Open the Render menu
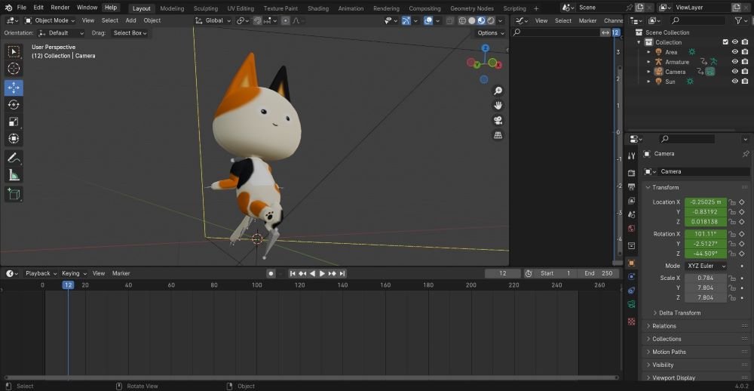The height and width of the screenshot is (391, 754). coord(60,8)
